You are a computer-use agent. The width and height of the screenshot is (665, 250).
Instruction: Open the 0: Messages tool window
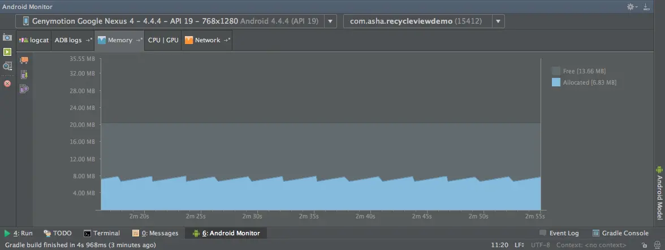pyautogui.click(x=155, y=233)
